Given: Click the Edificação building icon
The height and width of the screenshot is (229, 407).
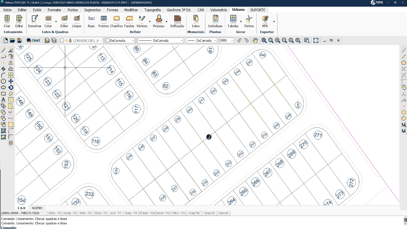Looking at the screenshot, I should [x=177, y=21].
